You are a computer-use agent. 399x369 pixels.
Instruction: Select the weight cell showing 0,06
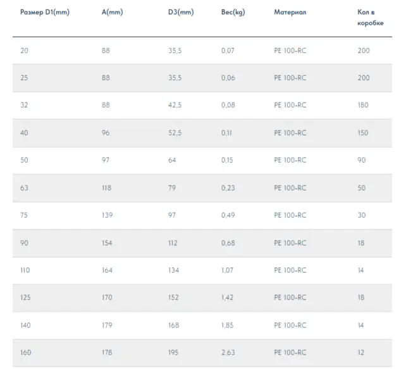pyautogui.click(x=228, y=78)
